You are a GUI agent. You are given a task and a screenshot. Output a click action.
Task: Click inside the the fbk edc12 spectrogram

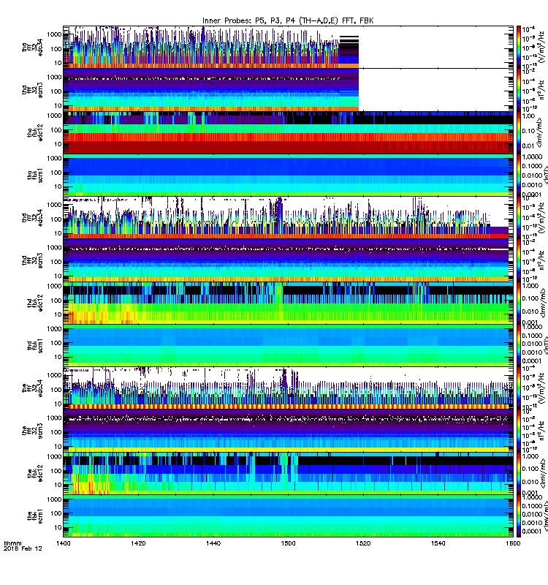pos(288,473)
